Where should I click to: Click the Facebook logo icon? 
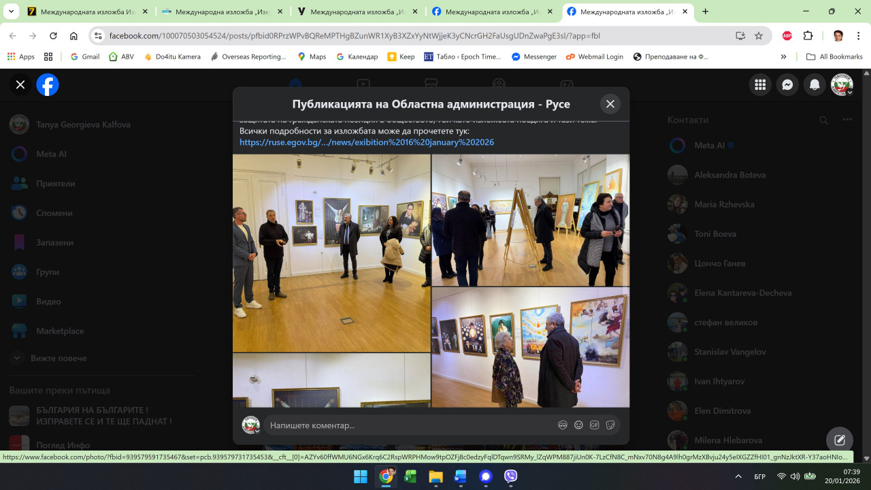pos(48,85)
